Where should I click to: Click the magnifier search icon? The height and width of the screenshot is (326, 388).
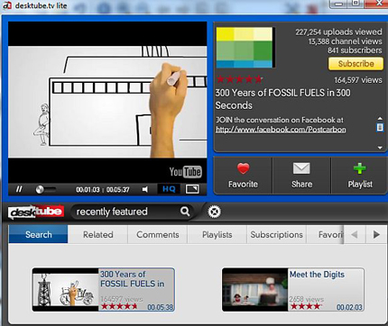(185, 212)
